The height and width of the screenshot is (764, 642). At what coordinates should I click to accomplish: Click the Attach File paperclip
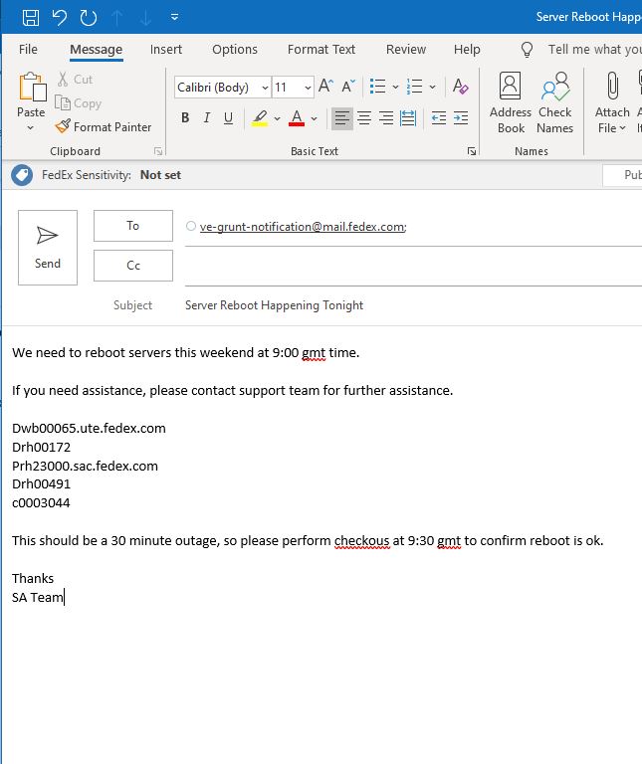(612, 102)
